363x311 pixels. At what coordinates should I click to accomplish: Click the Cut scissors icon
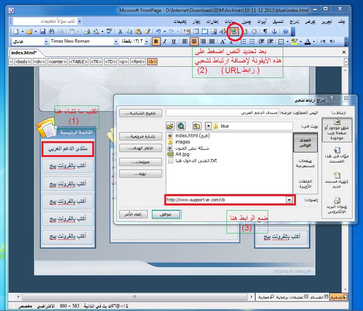[x=120, y=31]
